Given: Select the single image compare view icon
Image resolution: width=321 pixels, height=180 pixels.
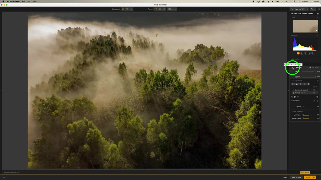Looking at the screenshot, I should click(x=123, y=9).
